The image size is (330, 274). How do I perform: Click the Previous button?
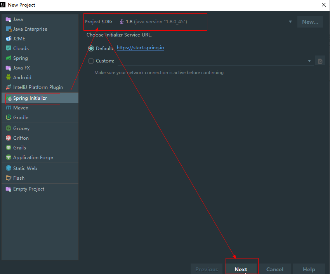coord(207,269)
